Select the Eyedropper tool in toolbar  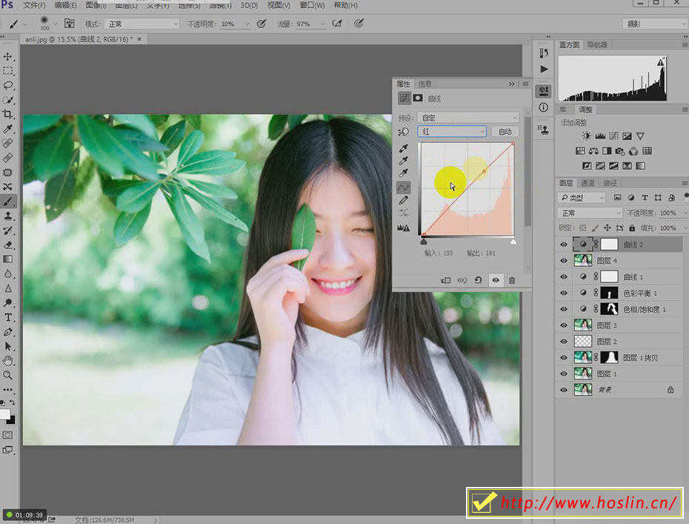coord(8,129)
